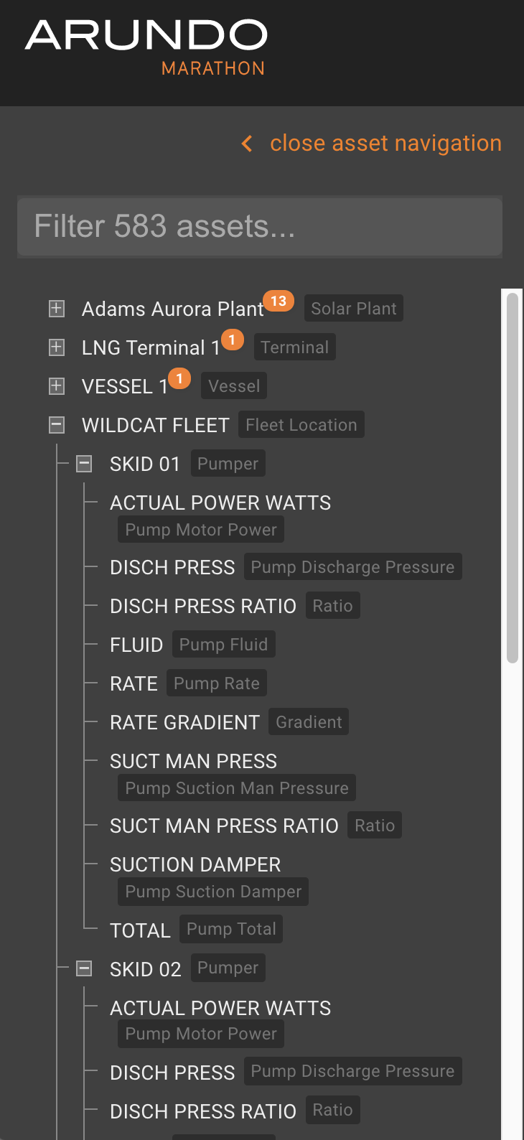This screenshot has width=524, height=1140.
Task: Click the back chevron beside close asset navigation
Action: point(246,143)
